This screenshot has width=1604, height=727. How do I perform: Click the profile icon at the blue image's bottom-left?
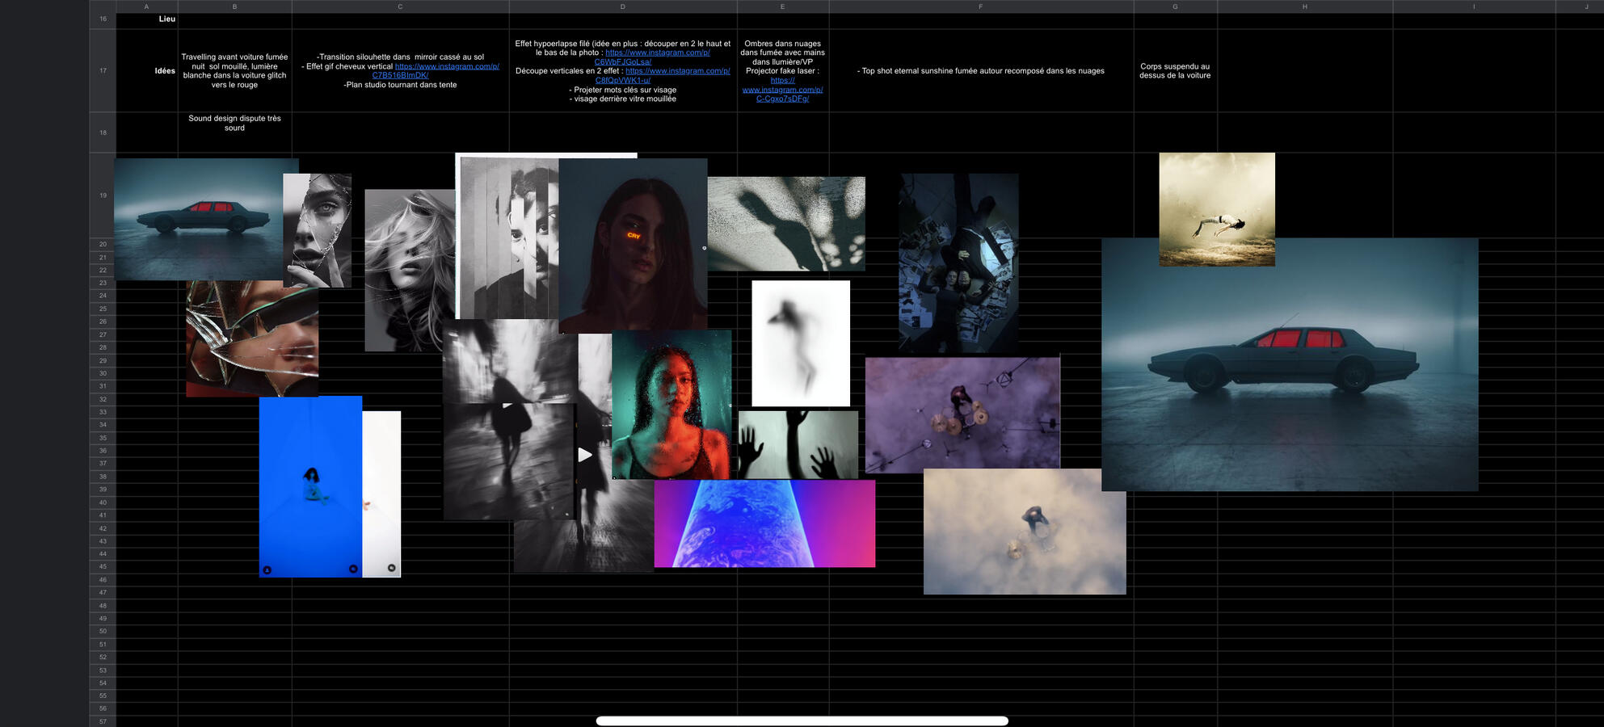[x=267, y=570]
